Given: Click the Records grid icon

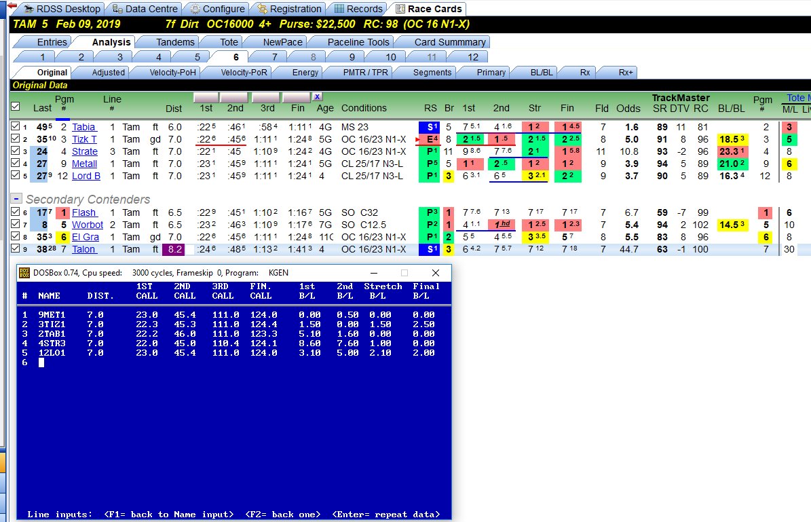Looking at the screenshot, I should coord(339,9).
